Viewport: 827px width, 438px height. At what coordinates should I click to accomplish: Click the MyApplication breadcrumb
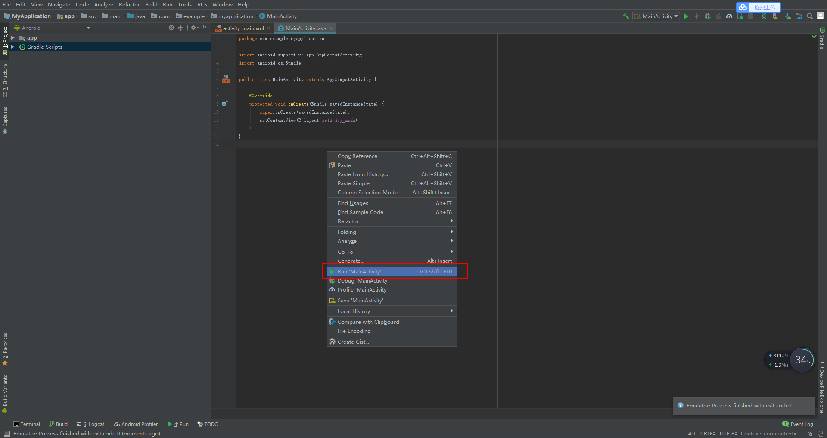[x=28, y=16]
